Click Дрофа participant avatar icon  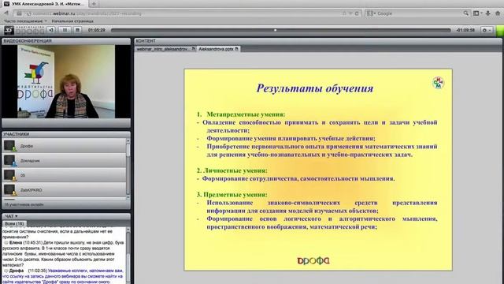click(10, 146)
